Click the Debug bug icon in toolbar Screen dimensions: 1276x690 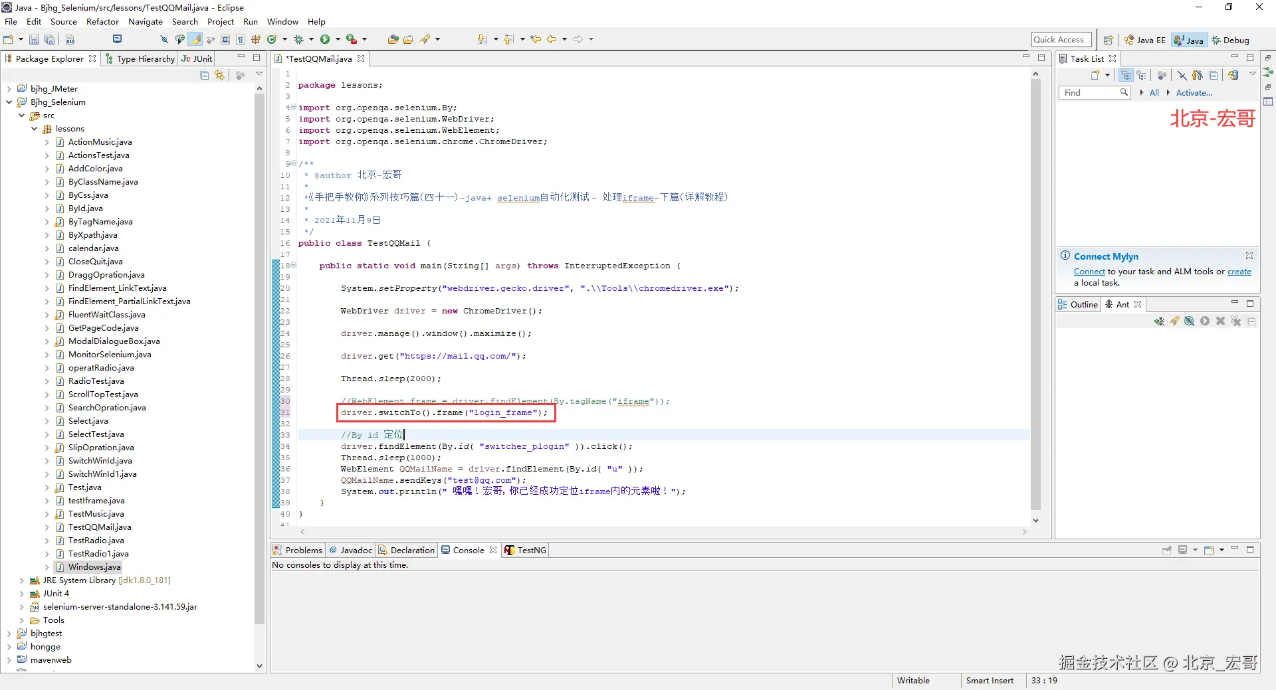point(298,40)
